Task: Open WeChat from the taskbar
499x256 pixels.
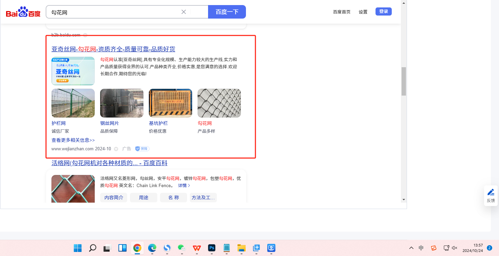Action: [x=182, y=248]
